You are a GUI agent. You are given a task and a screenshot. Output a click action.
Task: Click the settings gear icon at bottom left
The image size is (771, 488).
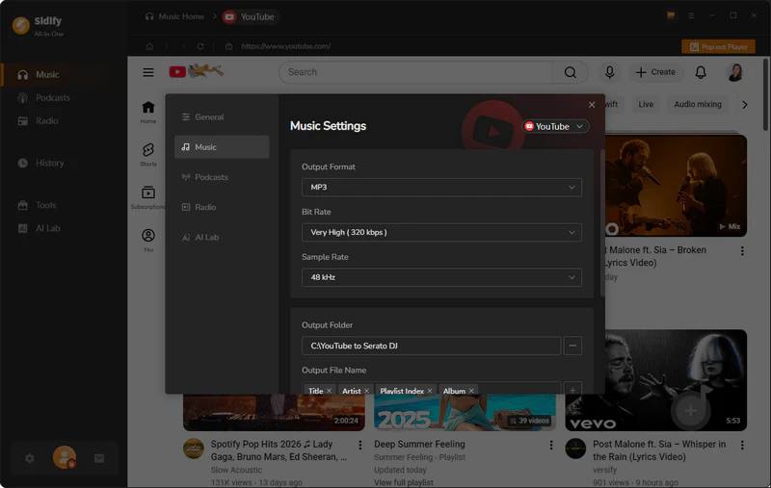coord(30,458)
